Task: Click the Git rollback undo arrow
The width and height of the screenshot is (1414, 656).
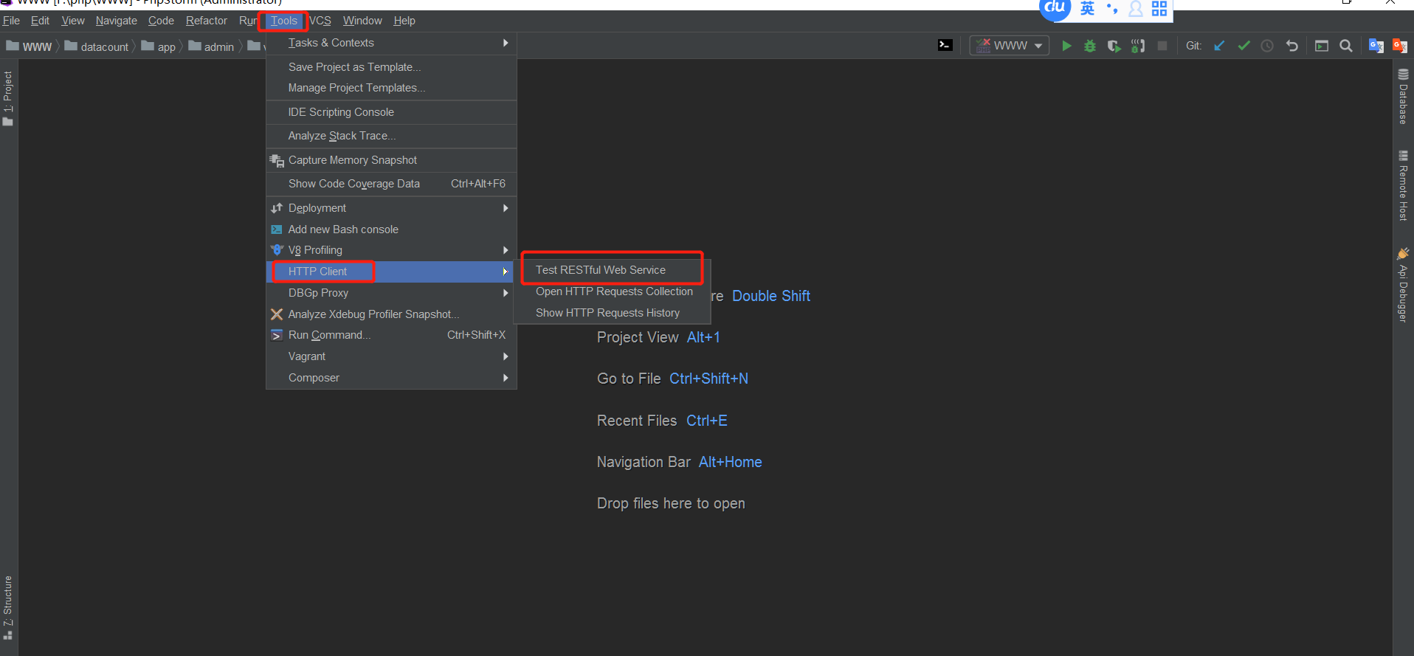Action: [x=1291, y=46]
